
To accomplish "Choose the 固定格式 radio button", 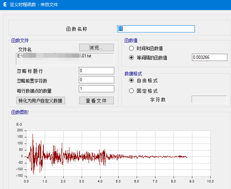I will coord(132,91).
